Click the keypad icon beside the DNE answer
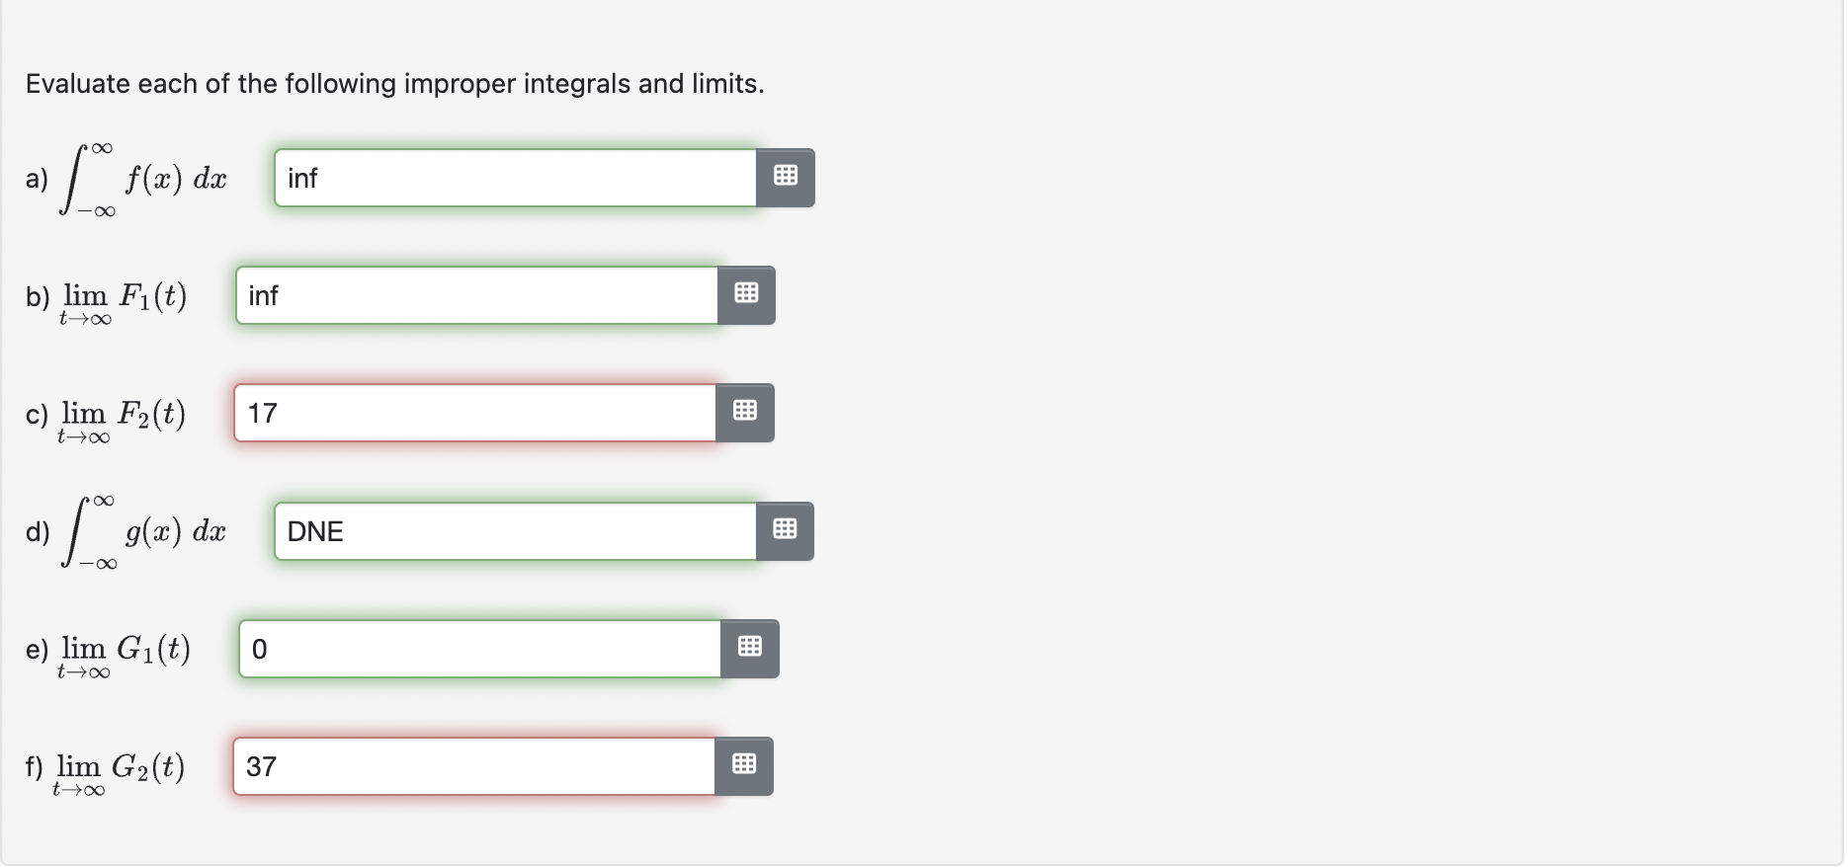 [786, 530]
